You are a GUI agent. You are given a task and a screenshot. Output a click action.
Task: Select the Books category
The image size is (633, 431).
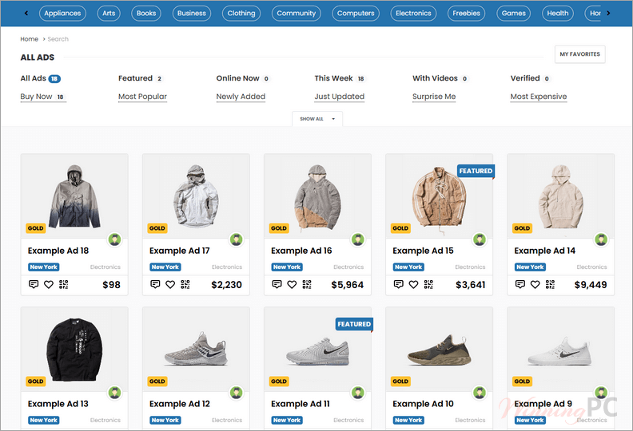pos(146,14)
